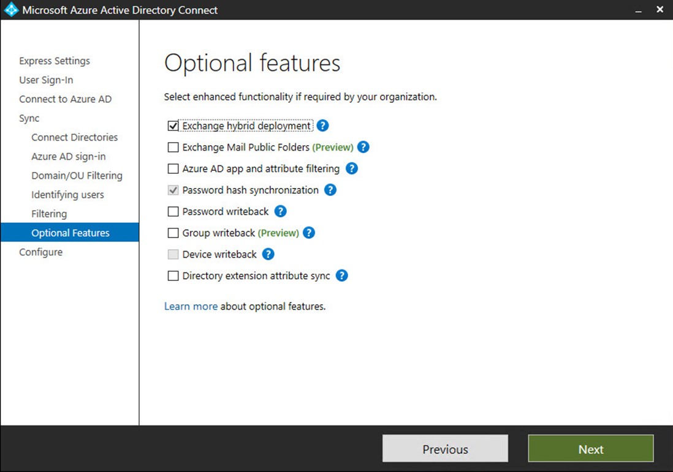Show help icon next to Password writeback
The width and height of the screenshot is (673, 472).
pyautogui.click(x=280, y=211)
